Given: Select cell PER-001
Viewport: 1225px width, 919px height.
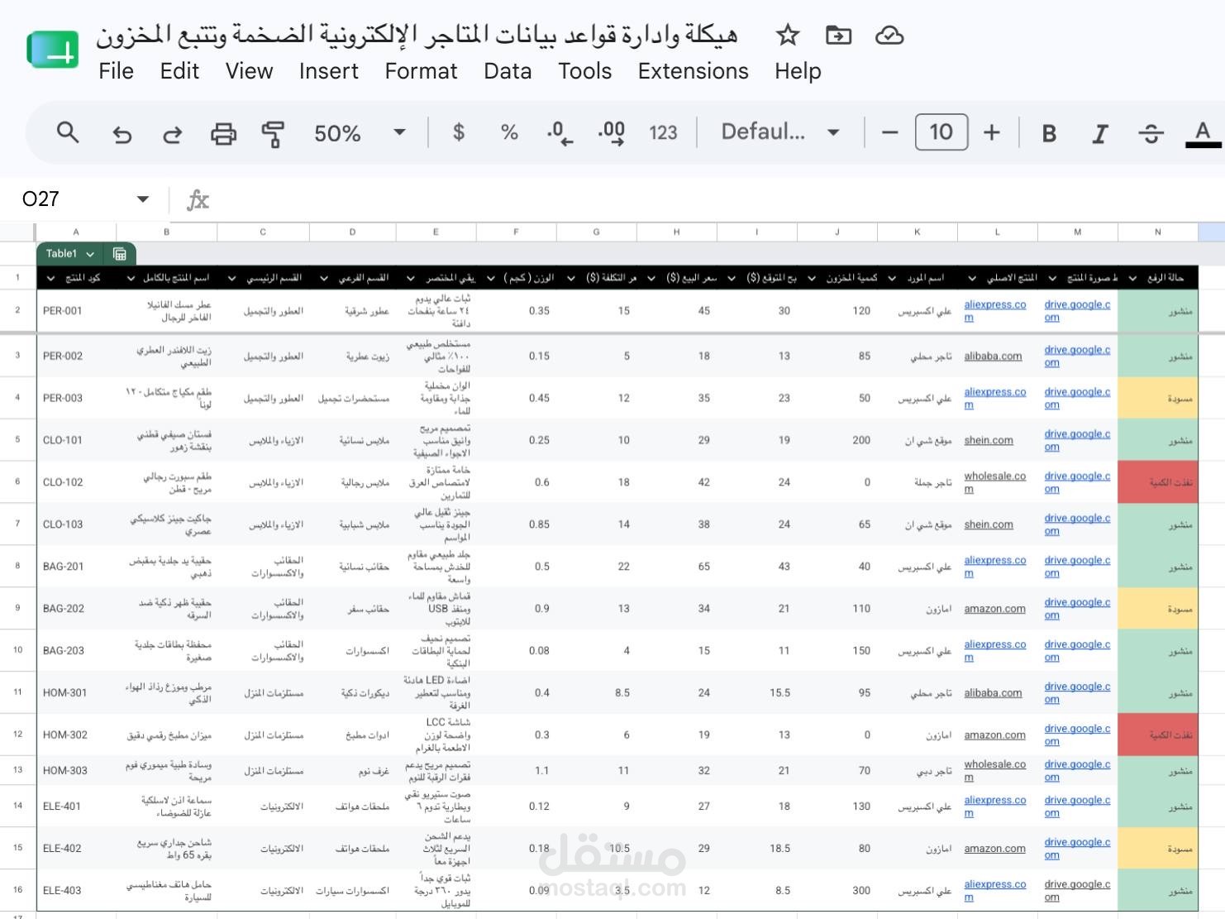Looking at the screenshot, I should [76, 311].
